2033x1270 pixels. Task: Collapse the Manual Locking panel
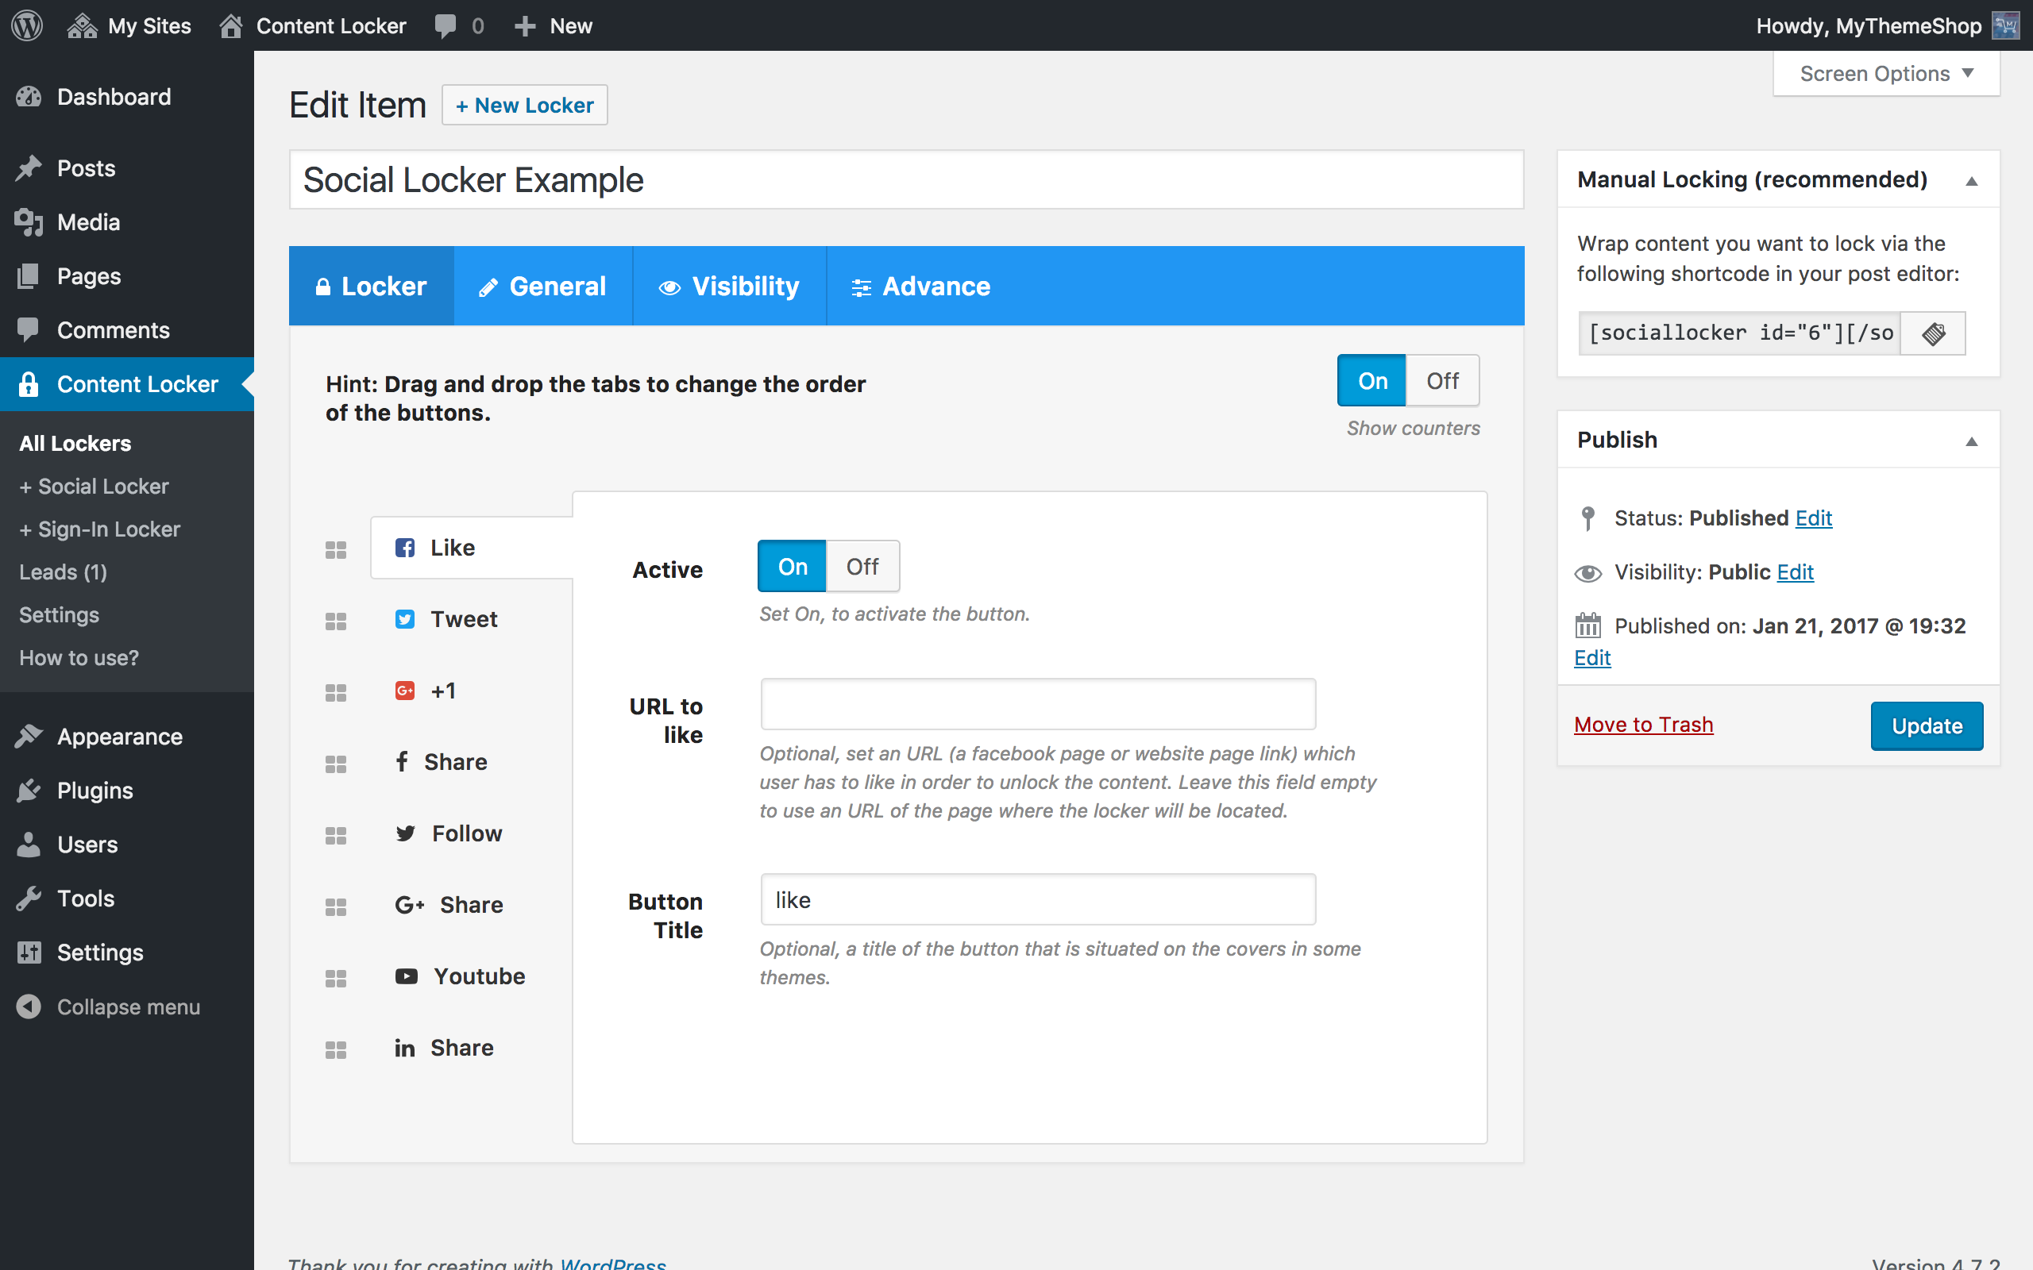(1971, 181)
